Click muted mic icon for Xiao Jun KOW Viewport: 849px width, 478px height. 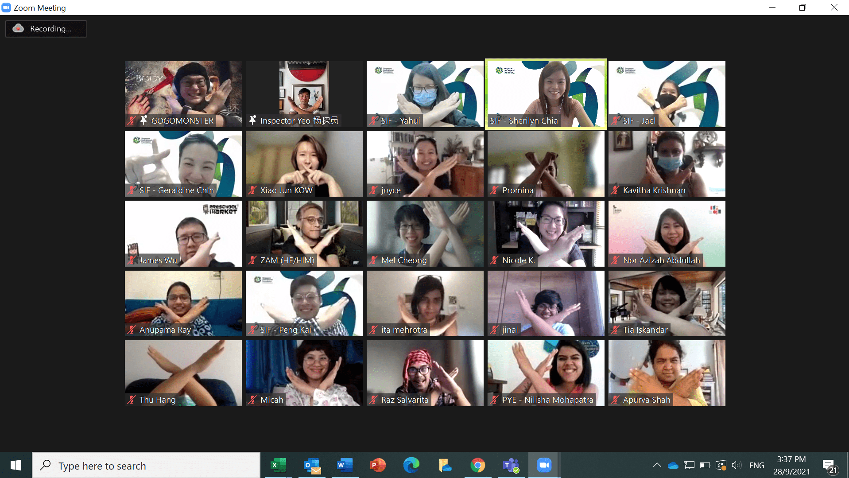(x=252, y=190)
